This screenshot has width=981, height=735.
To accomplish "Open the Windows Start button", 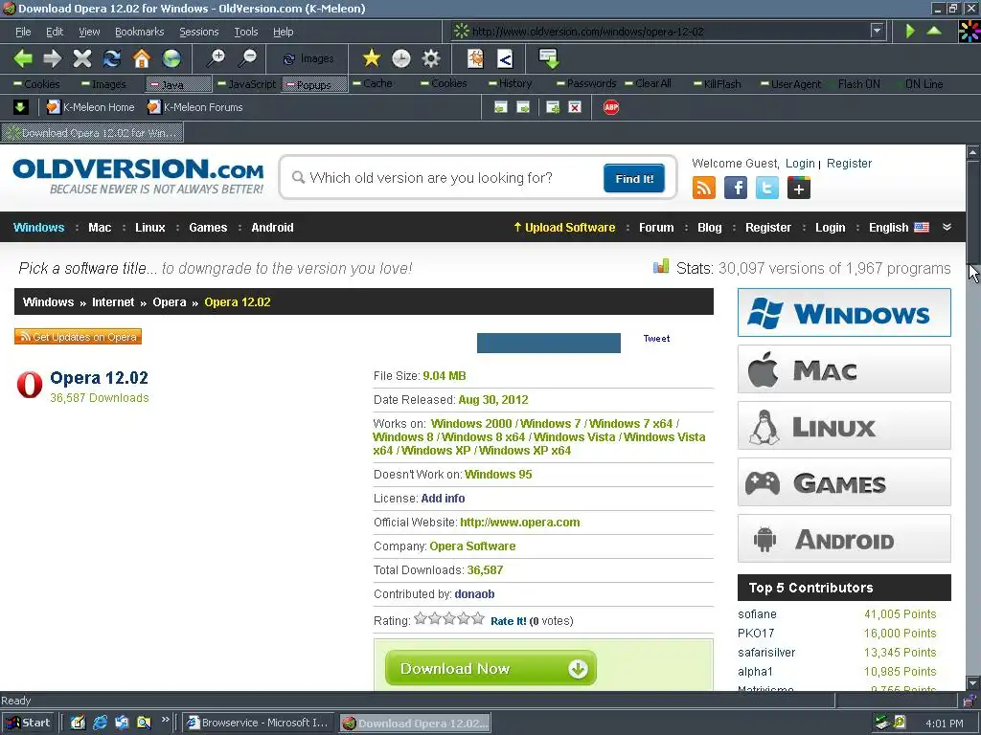I will (x=28, y=723).
